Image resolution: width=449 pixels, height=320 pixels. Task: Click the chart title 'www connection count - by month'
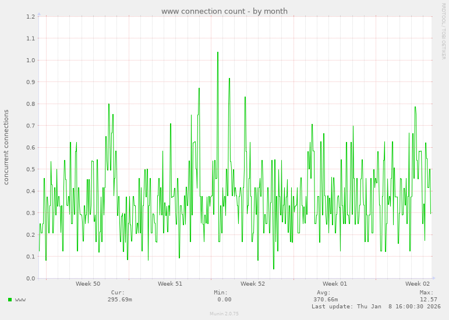tap(224, 11)
